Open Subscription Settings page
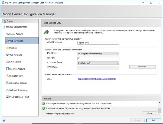The image size is (163, 124). pos(18,83)
